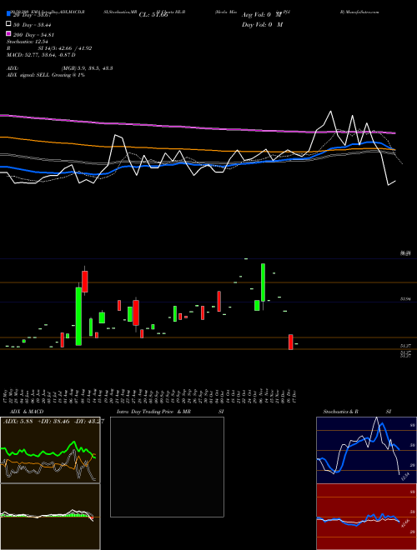Click the 'ADX signal: SELL Growing @ 1%' text
This screenshot has height=550, width=417.
[46, 75]
